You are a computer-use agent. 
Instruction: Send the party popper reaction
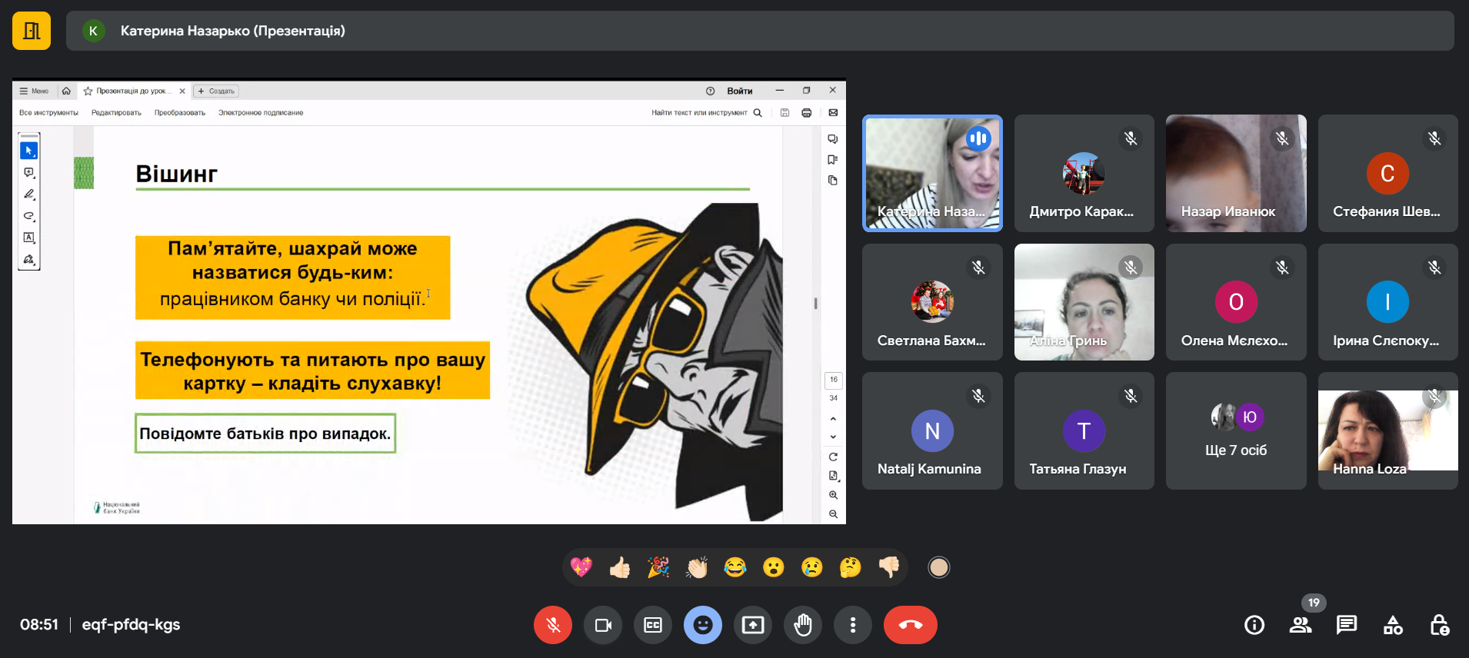658,567
